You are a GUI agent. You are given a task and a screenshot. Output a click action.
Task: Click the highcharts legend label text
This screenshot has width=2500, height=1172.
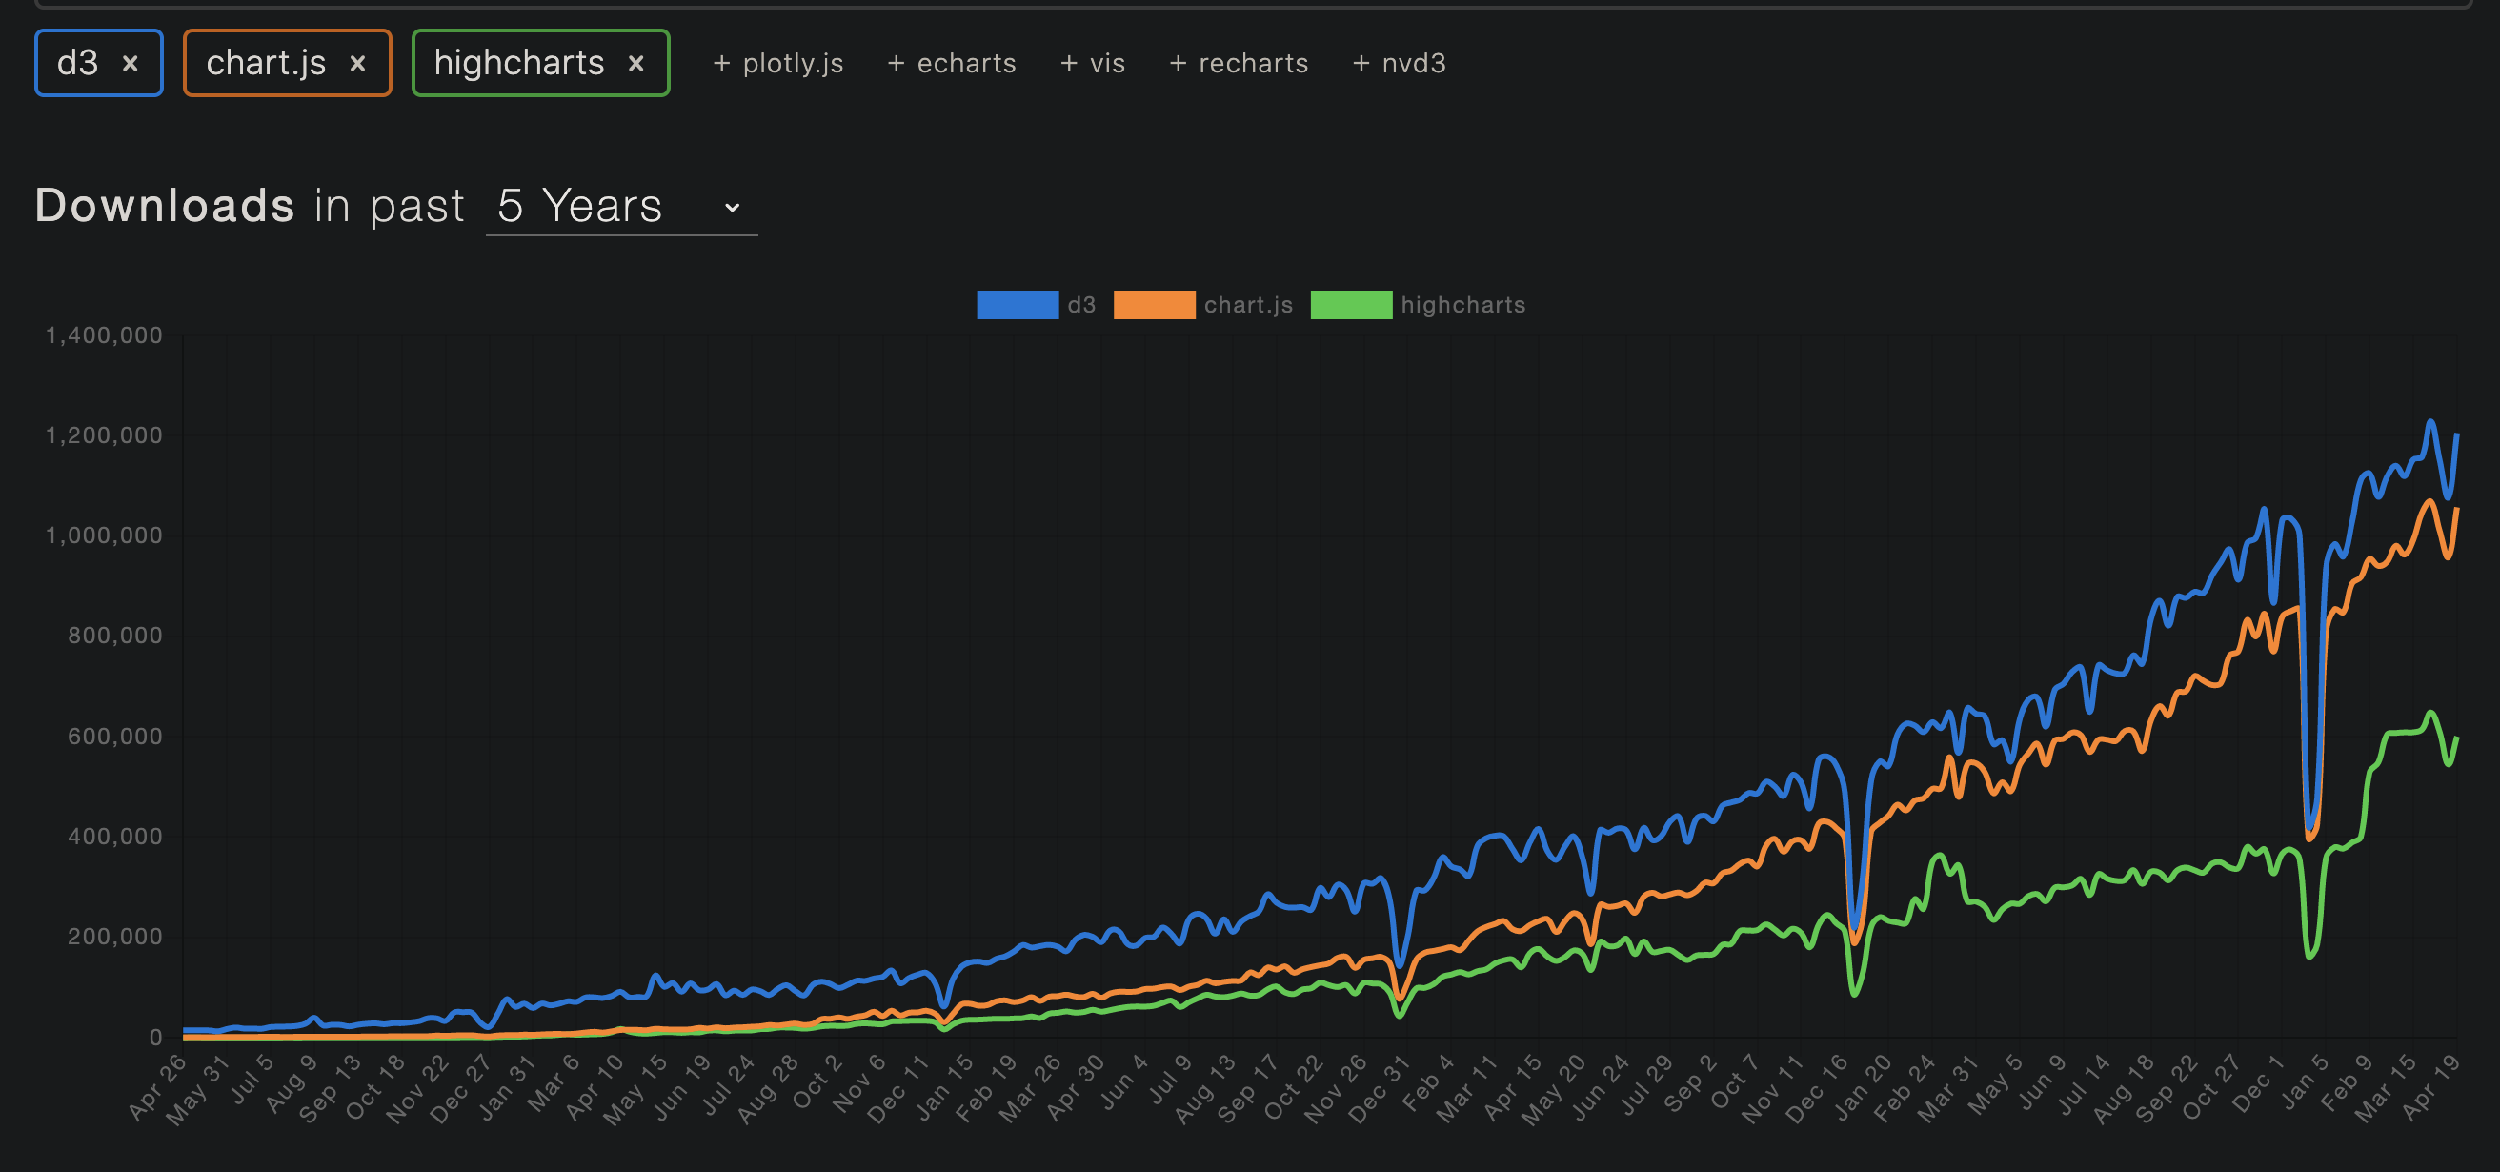click(x=1462, y=305)
